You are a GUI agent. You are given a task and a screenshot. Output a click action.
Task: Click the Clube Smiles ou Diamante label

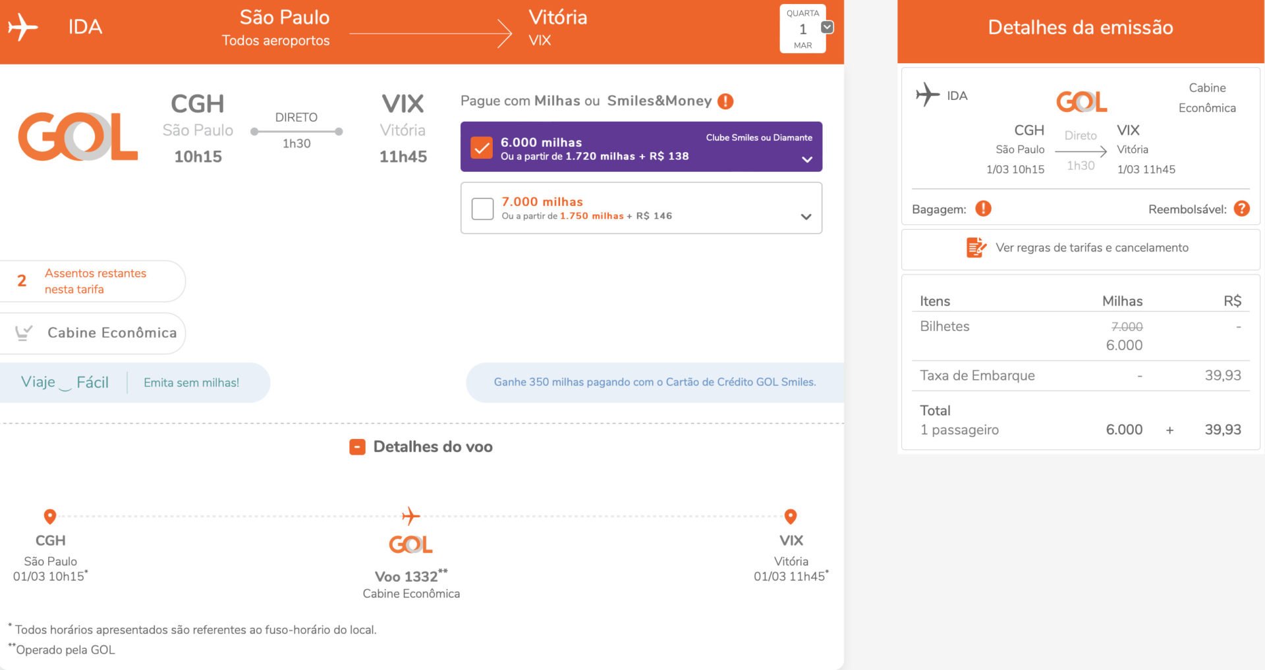[759, 138]
